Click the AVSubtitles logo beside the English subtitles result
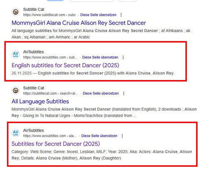 (x=16, y=54)
